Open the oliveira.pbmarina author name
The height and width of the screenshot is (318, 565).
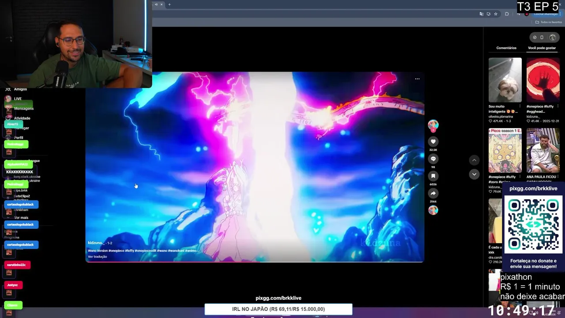[501, 117]
